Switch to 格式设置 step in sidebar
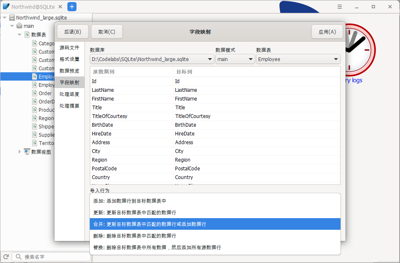Screen dimensions: 400x263 (x=69, y=59)
